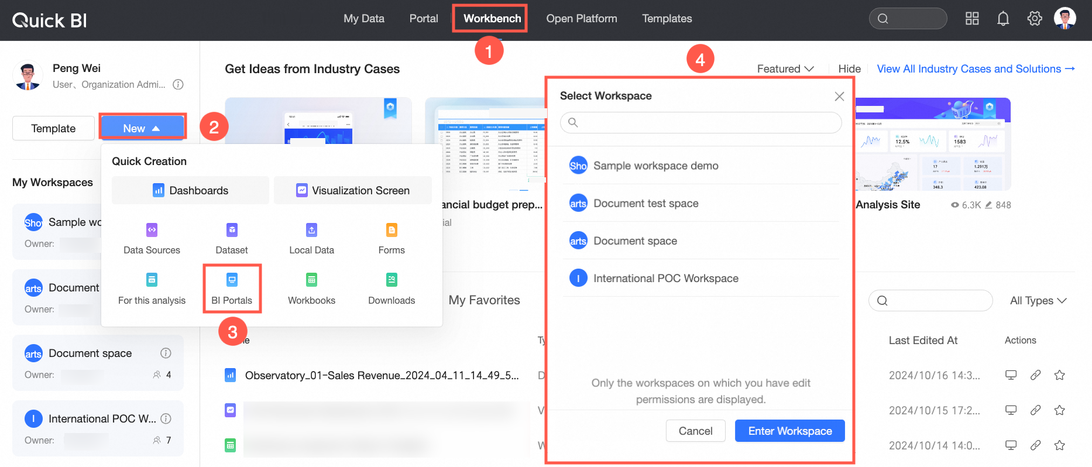The height and width of the screenshot is (467, 1092).
Task: Click info icon on Document space card
Action: click(x=166, y=353)
